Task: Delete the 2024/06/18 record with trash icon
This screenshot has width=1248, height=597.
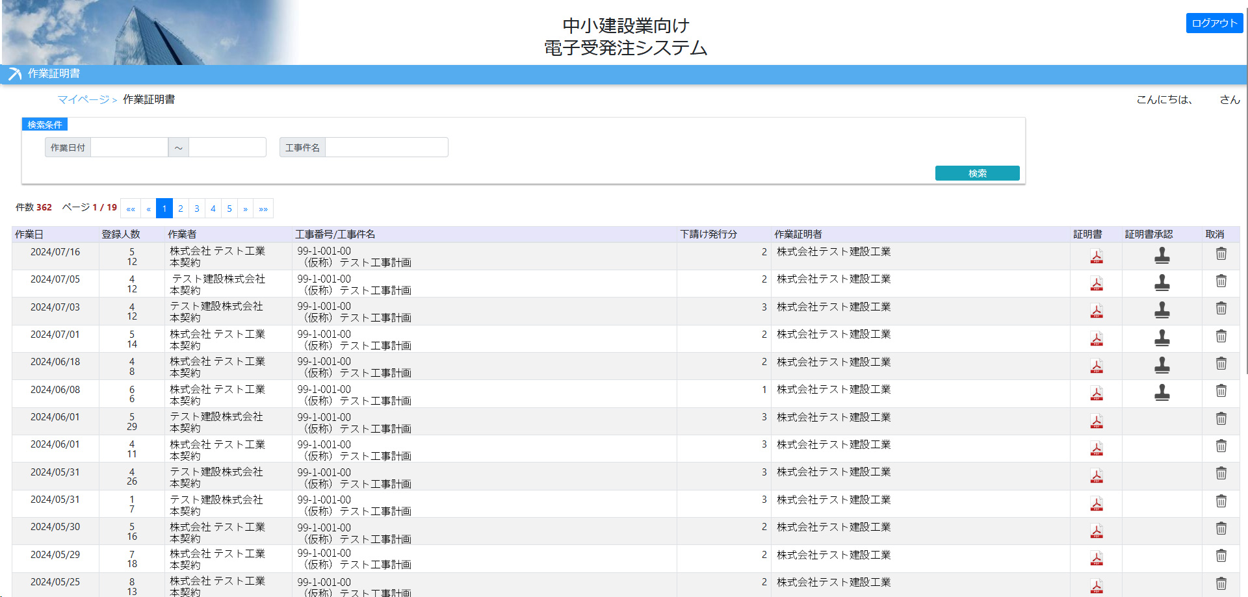Action: (1221, 364)
